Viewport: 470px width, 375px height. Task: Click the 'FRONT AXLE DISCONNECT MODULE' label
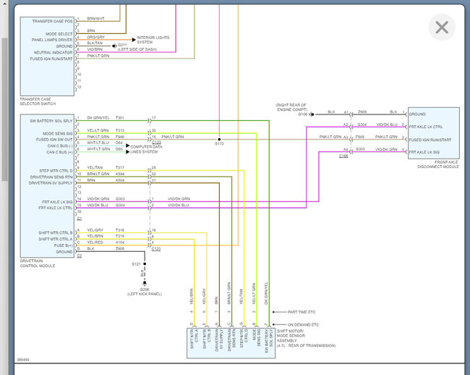pos(438,164)
